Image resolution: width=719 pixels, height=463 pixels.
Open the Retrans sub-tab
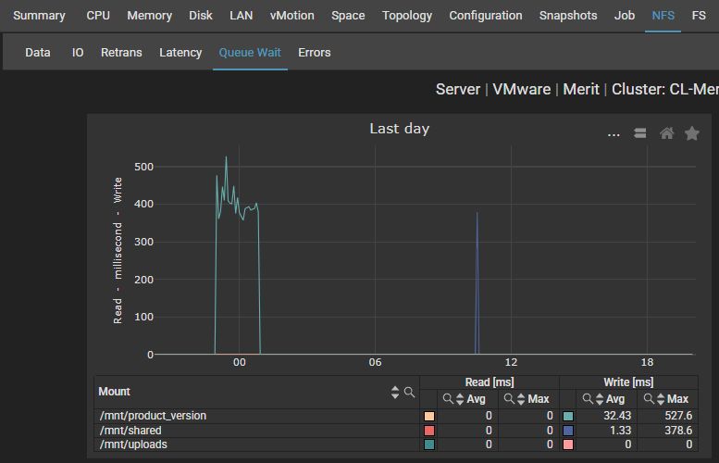[x=121, y=53]
